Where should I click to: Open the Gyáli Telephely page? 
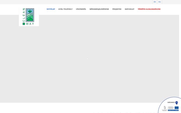(65, 9)
